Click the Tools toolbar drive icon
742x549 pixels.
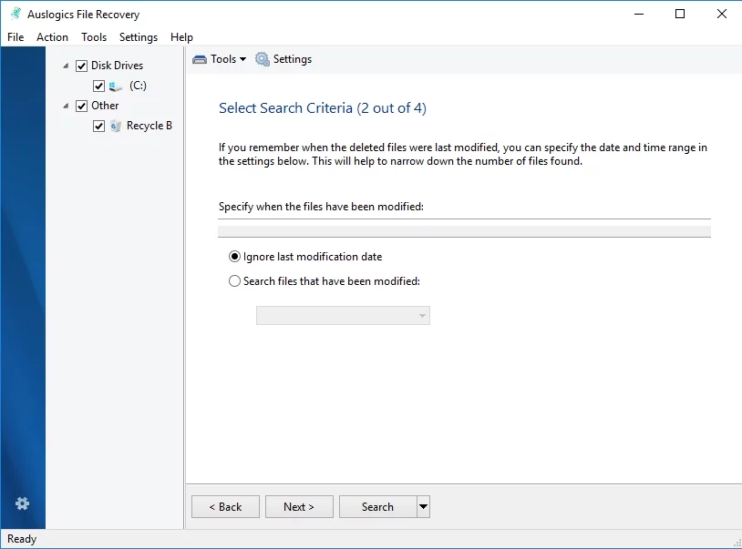(x=200, y=59)
